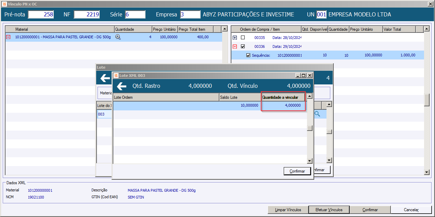Click the Efetuar Vínculos button
Screen dimensions: 435x217
coord(329,210)
